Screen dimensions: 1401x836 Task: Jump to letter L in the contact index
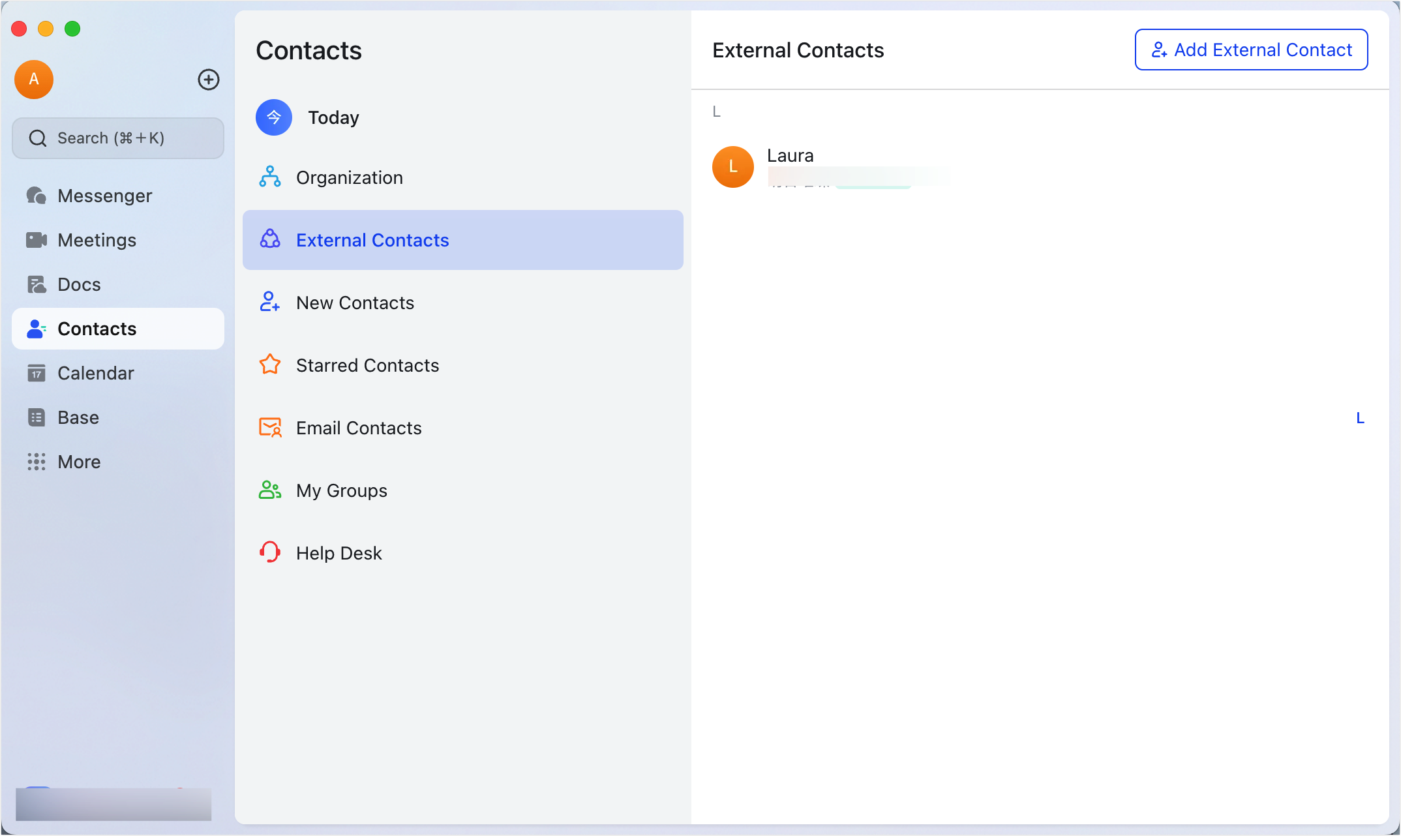[x=1361, y=417]
